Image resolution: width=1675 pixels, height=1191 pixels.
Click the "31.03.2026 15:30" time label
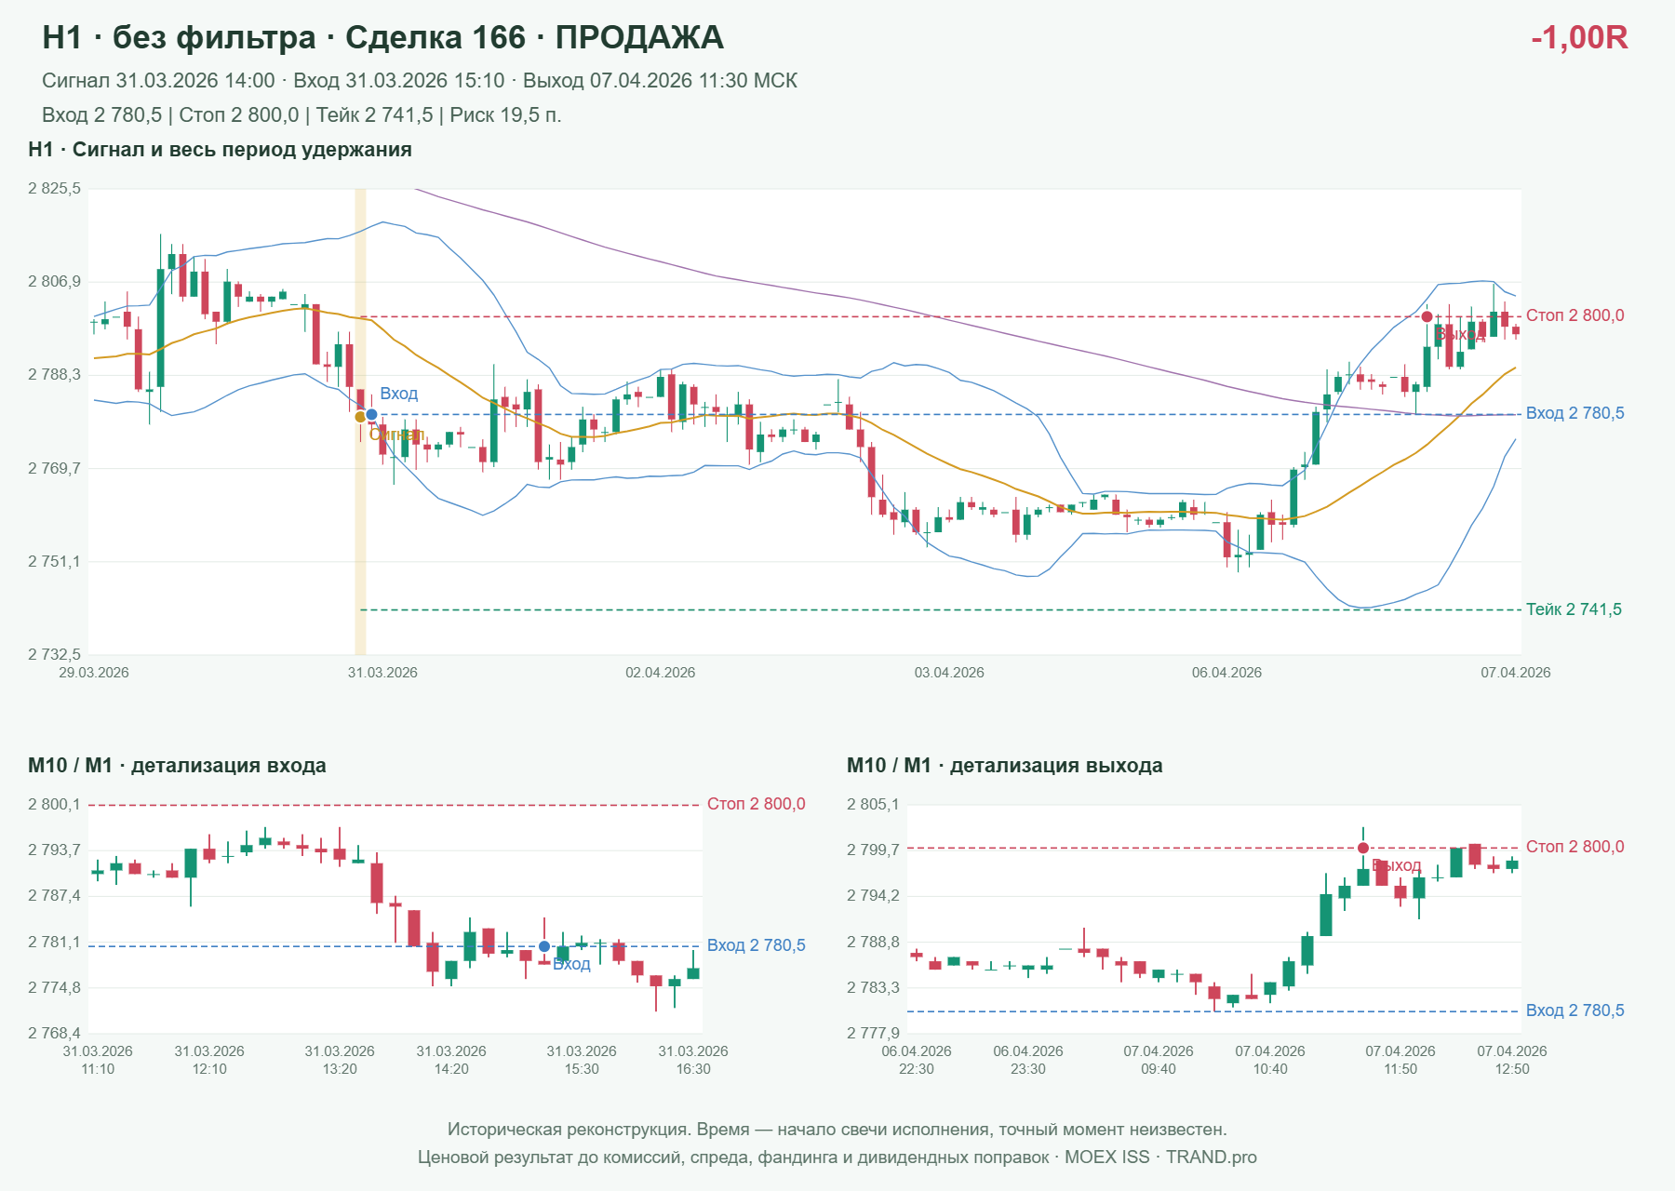pyautogui.click(x=582, y=1060)
